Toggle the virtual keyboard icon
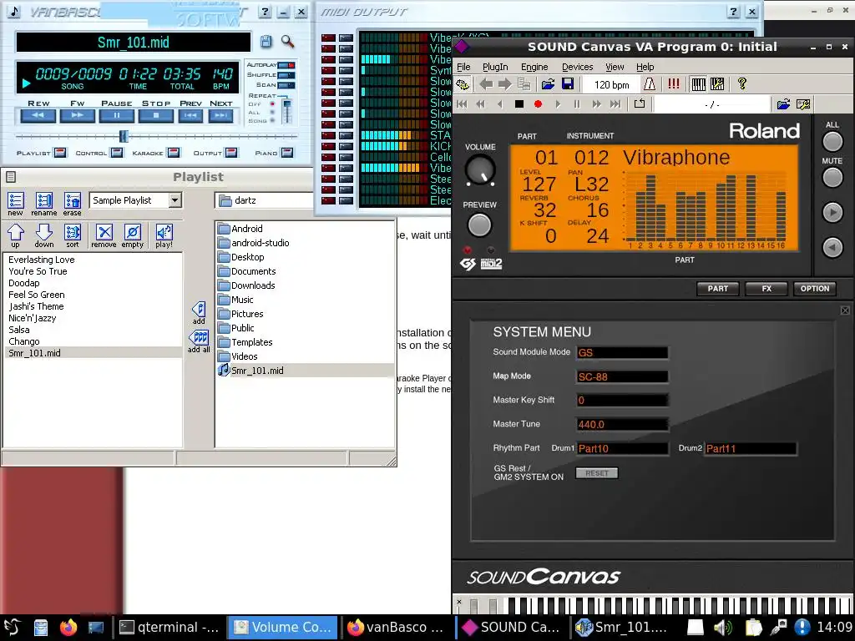The image size is (855, 641). [x=699, y=84]
